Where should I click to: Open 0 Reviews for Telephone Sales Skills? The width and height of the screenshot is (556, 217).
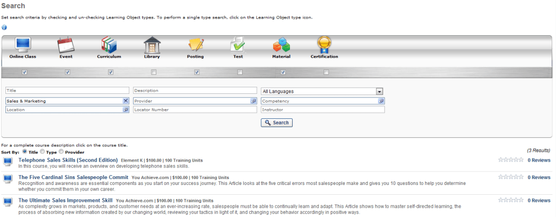539,160
